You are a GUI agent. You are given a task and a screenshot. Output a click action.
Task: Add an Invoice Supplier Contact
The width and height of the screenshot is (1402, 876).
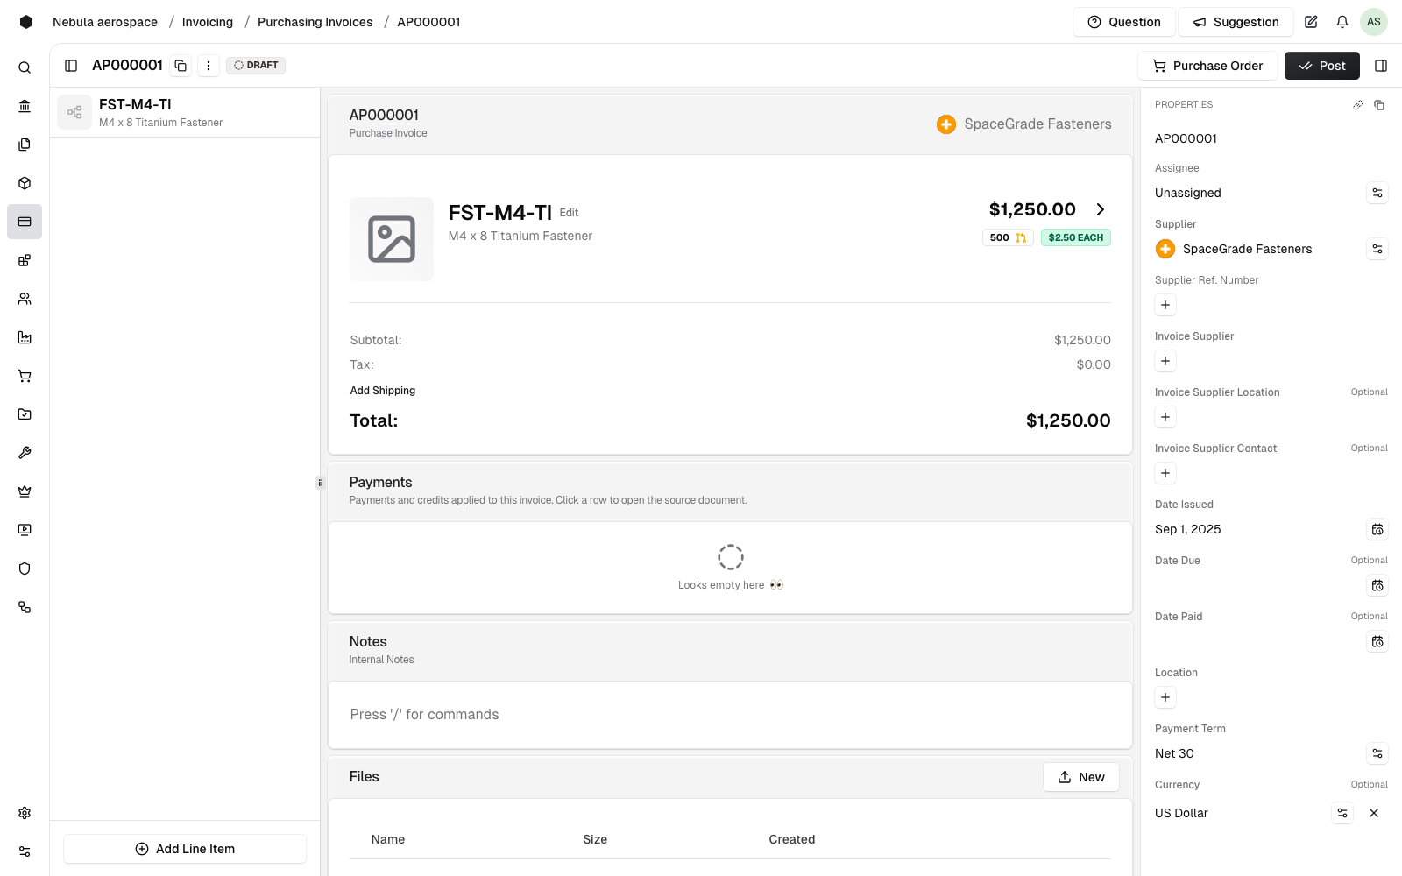1165,473
